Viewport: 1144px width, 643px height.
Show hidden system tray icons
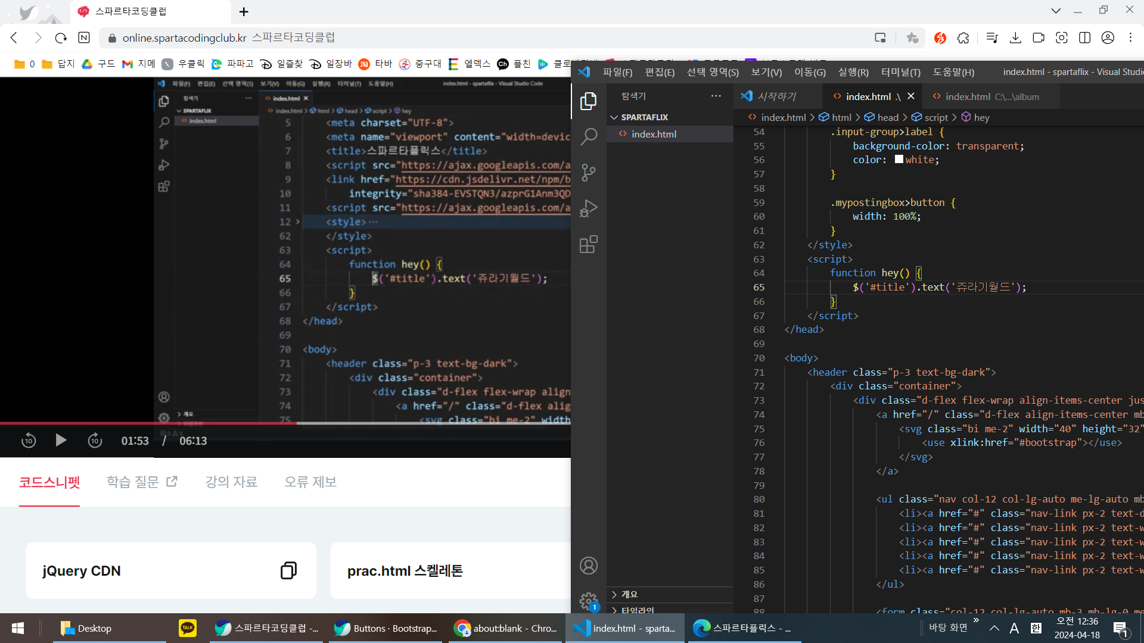[x=994, y=628]
